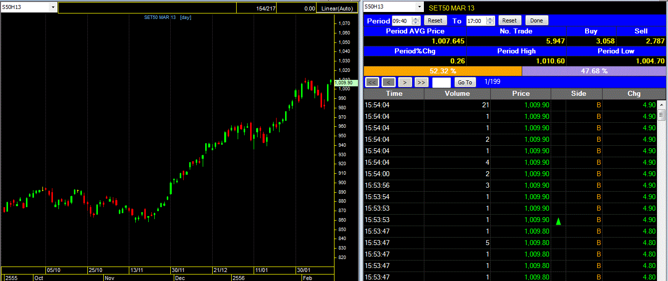Click the green up-arrow tick indicator
This screenshot has width=668, height=281.
click(x=558, y=221)
